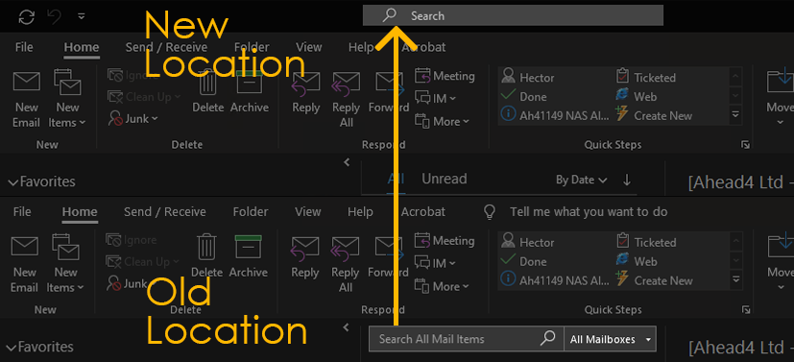Select the Acrobat tab in the lower ribbon
The width and height of the screenshot is (794, 362).
[422, 211]
